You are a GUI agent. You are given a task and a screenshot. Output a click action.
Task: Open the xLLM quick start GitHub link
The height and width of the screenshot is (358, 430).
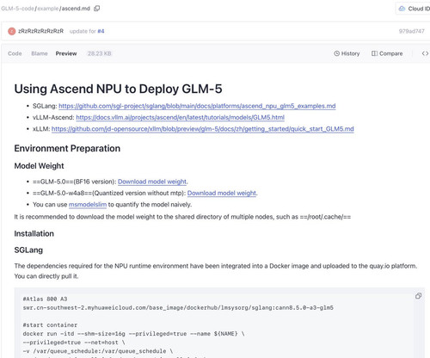202,129
